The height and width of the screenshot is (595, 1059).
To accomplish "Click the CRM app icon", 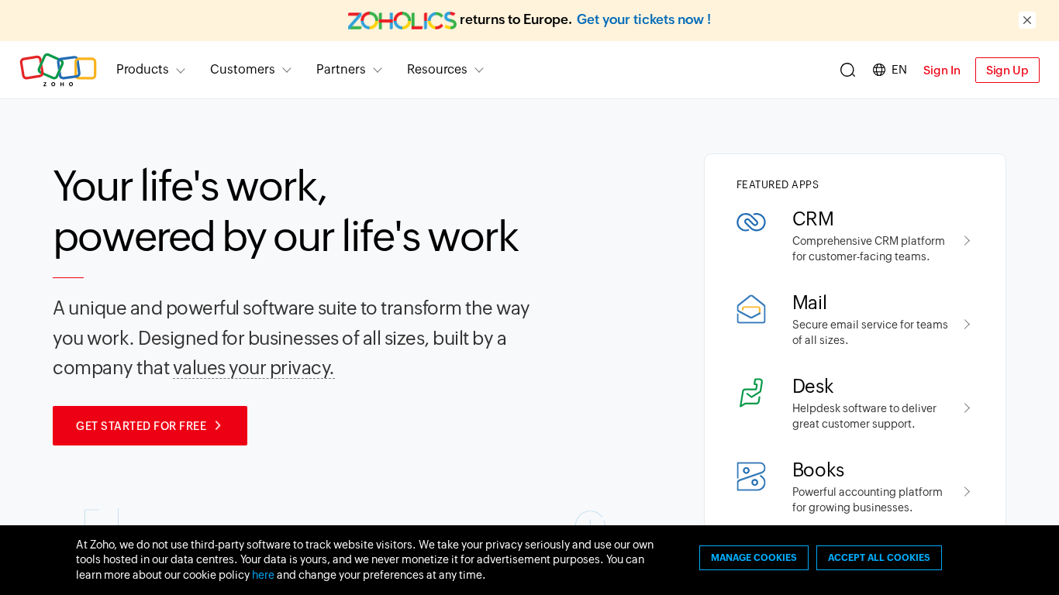I will coord(750,222).
